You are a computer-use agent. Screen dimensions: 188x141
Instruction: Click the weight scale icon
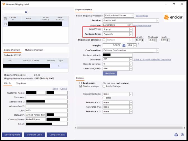[124, 45]
